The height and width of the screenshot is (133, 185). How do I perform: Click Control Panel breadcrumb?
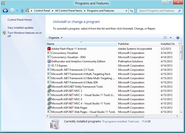pyautogui.click(x=42, y=11)
